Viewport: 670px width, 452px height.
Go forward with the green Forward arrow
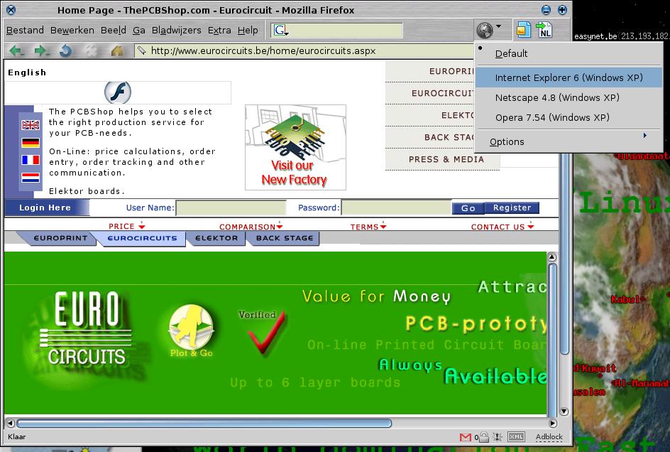coord(41,51)
